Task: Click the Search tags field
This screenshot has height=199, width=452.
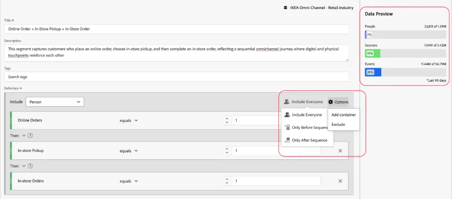Action: tap(177, 77)
